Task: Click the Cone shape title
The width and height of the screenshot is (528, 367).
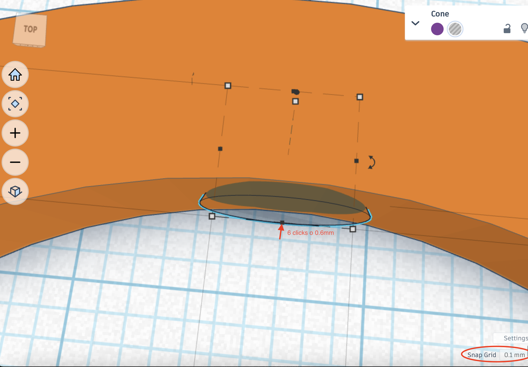Action: (440, 14)
